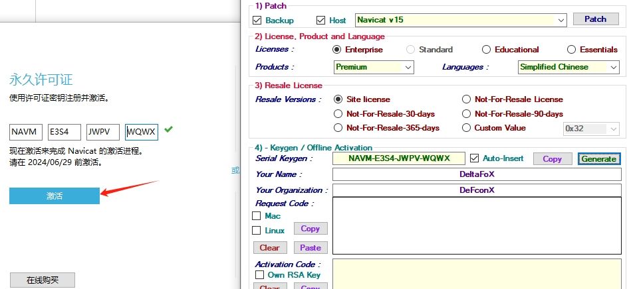Enable the Own RSA Key checkbox
Screen dimensions: 627x289
(x=260, y=274)
